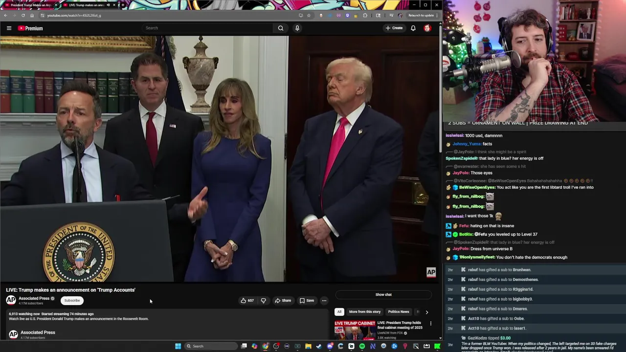Open Copilot icon in the taskbar
Screen dimensions: 626x352
pyautogui.click(x=254, y=346)
